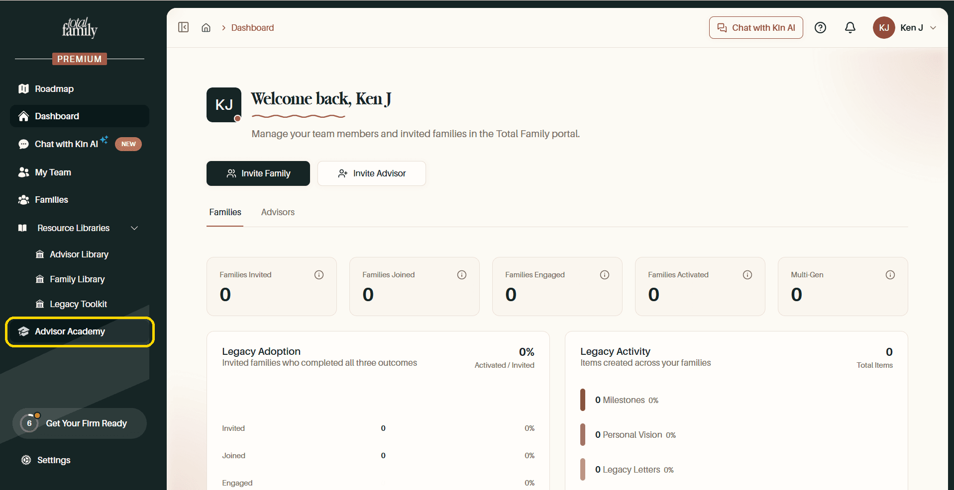Open notifications bell icon
This screenshot has height=490, width=954.
click(x=850, y=28)
